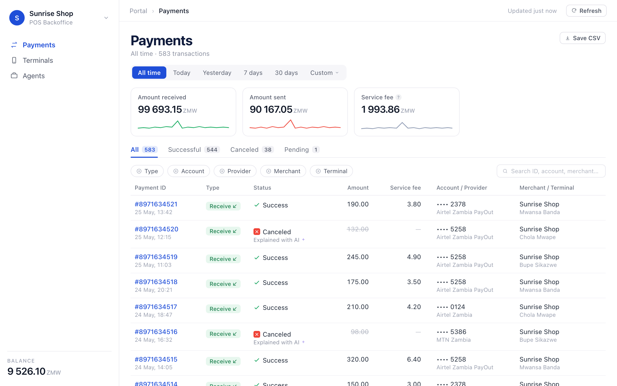Click the Receive badge on #8971634519
617x386 pixels.
point(223,259)
